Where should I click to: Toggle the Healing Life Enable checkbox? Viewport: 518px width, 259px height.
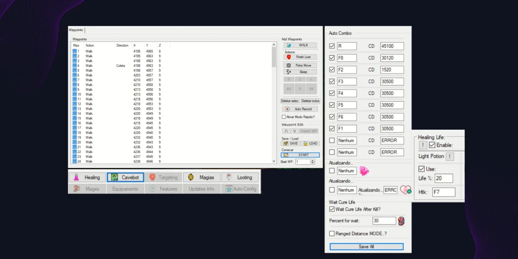(x=432, y=145)
